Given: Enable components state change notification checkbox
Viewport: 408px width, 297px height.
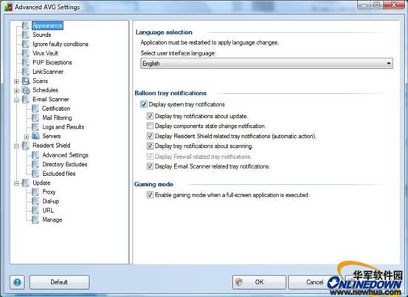Looking at the screenshot, I should [x=150, y=126].
